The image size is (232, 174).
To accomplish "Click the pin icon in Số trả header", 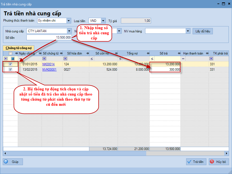I will pyautogui.click(x=178, y=53).
